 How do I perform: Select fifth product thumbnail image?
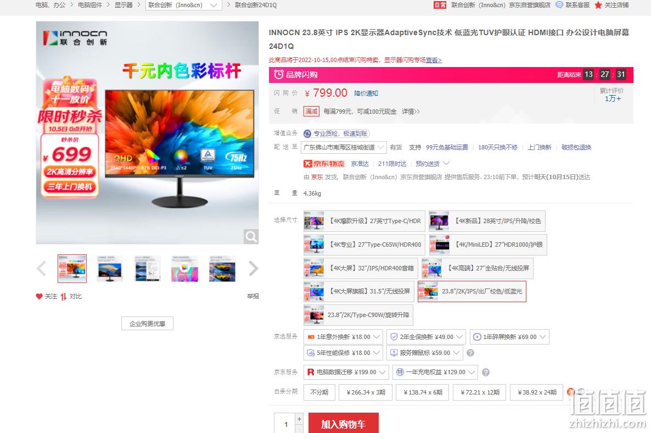222,269
